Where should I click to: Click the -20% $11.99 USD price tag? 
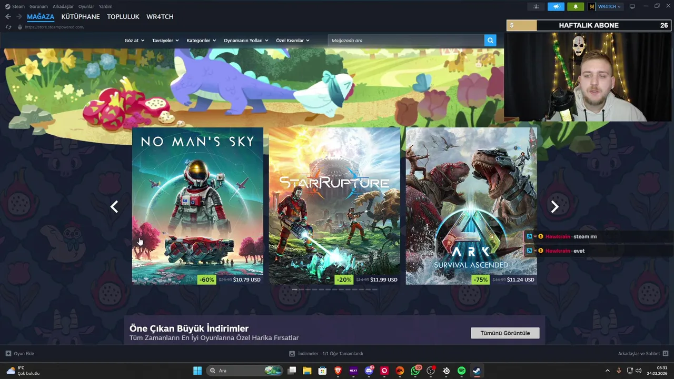click(367, 280)
